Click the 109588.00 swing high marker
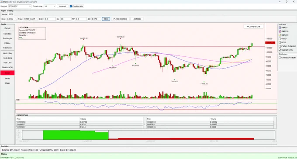This screenshot has width=297, height=159. pyautogui.click(x=121, y=37)
